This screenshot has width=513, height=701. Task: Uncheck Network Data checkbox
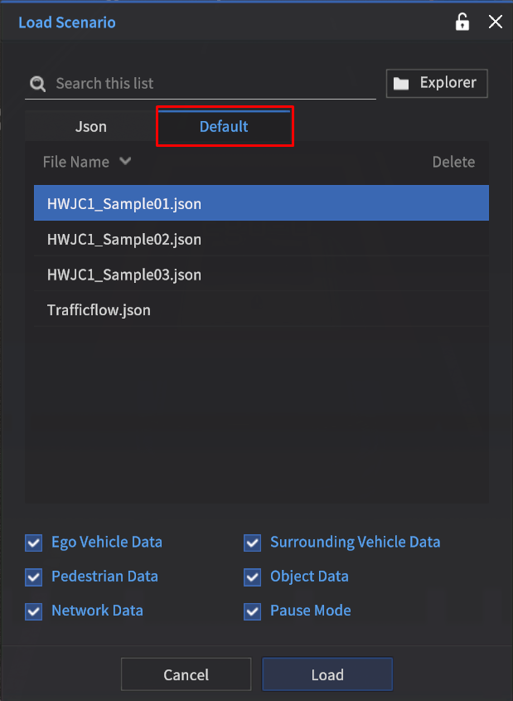click(x=34, y=611)
